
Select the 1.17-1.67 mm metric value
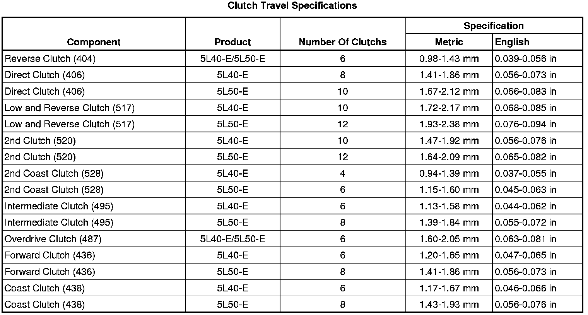pyautogui.click(x=449, y=288)
